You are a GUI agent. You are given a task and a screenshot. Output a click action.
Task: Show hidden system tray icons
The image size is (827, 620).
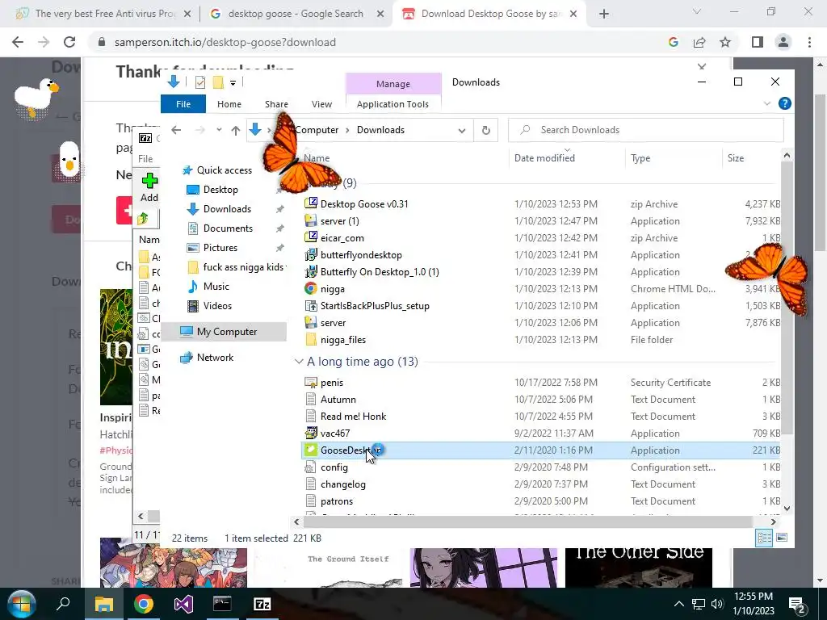click(678, 604)
